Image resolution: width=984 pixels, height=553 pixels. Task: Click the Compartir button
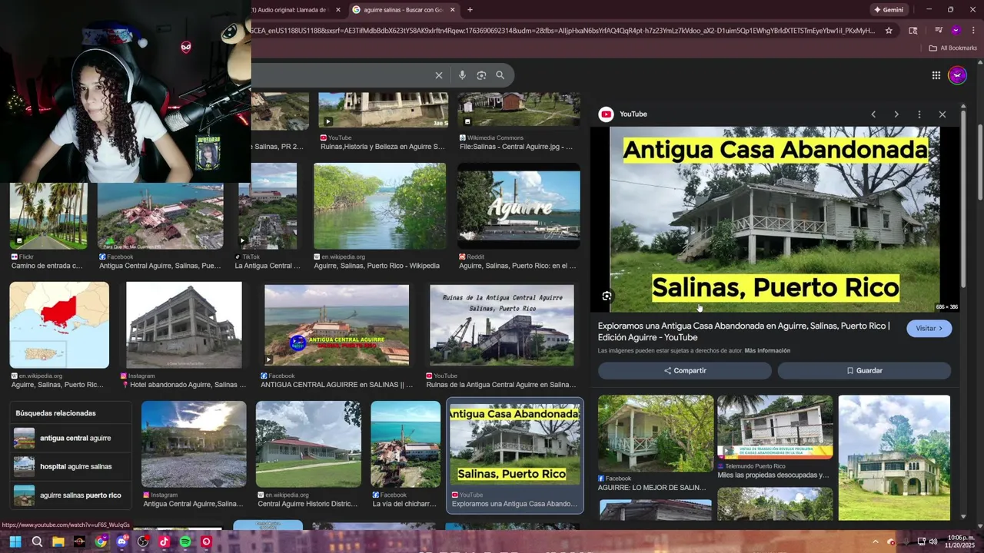pyautogui.click(x=685, y=371)
